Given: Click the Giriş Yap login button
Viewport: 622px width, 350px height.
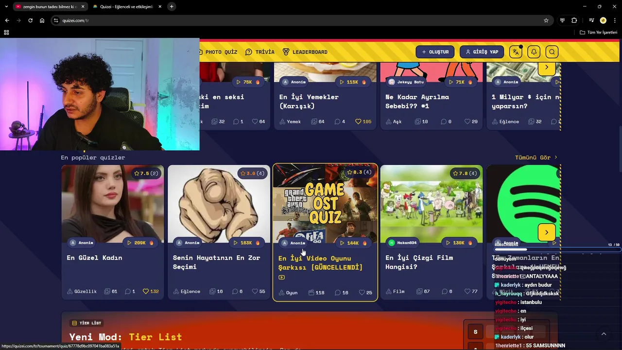Looking at the screenshot, I should pos(482,52).
